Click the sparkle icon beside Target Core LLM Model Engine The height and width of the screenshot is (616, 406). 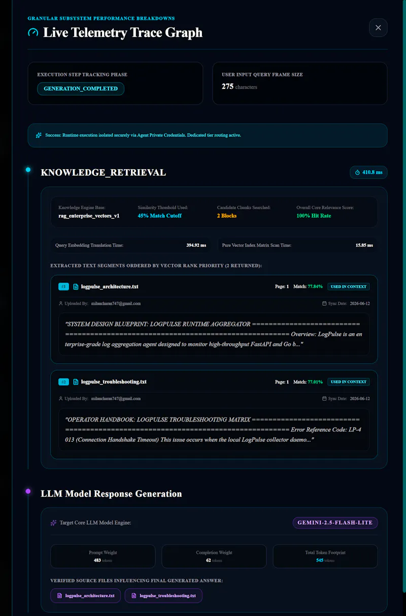click(53, 523)
